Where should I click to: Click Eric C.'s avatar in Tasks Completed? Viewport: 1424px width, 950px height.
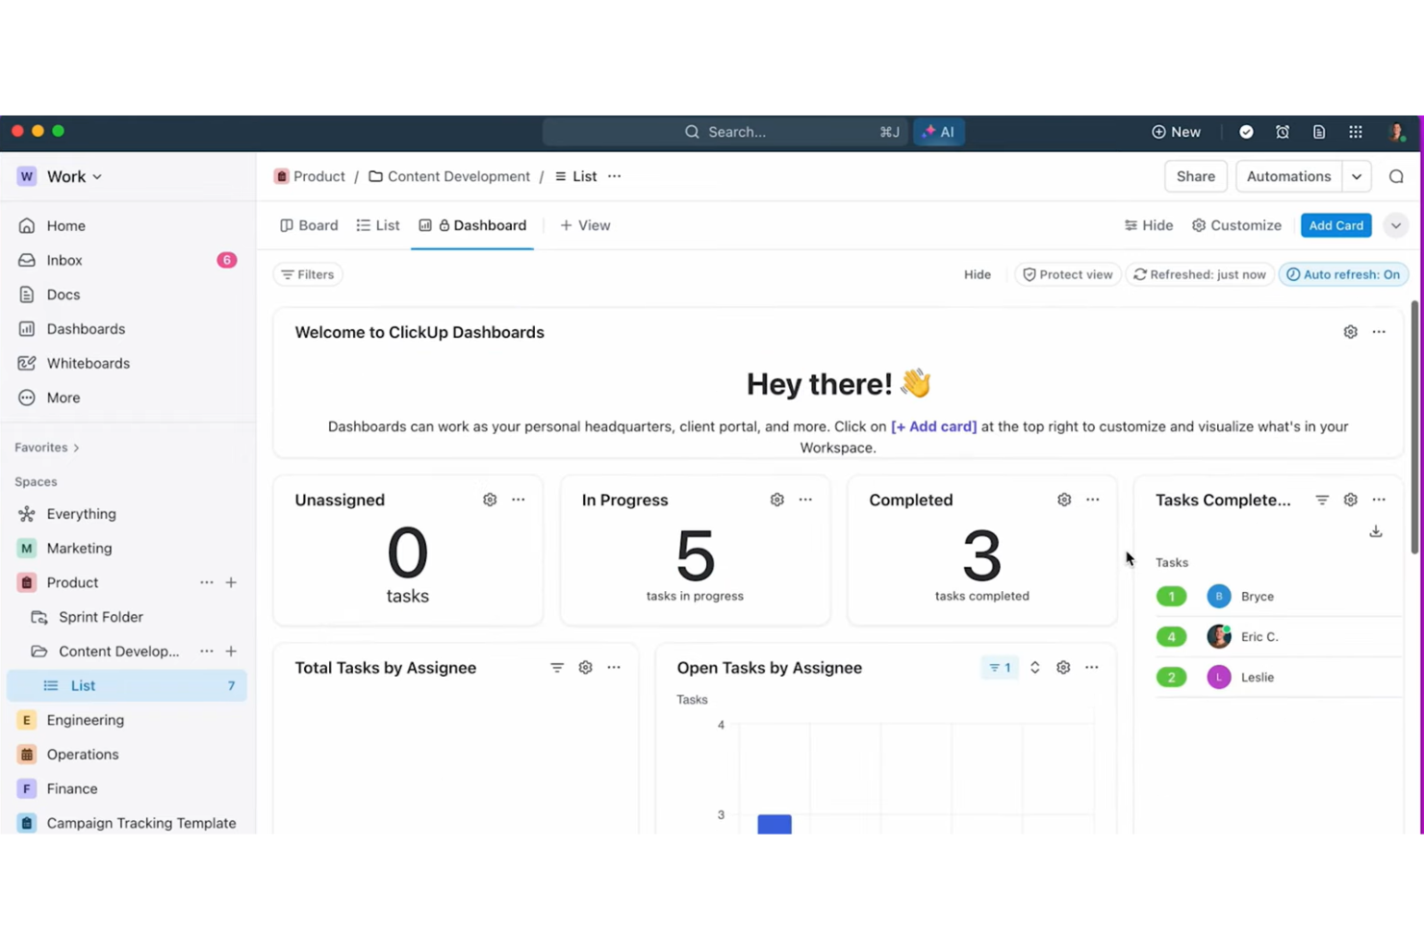[x=1218, y=636]
